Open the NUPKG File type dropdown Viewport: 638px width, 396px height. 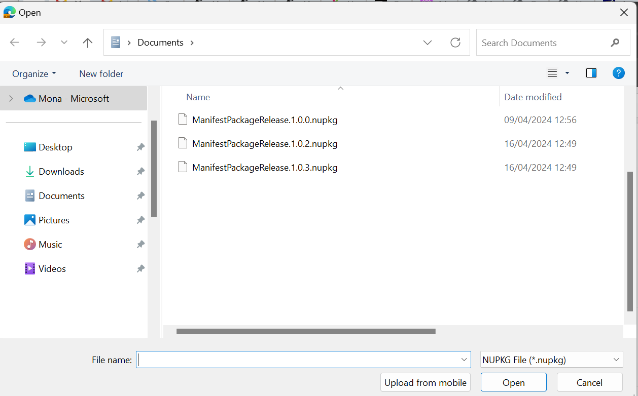tap(551, 360)
